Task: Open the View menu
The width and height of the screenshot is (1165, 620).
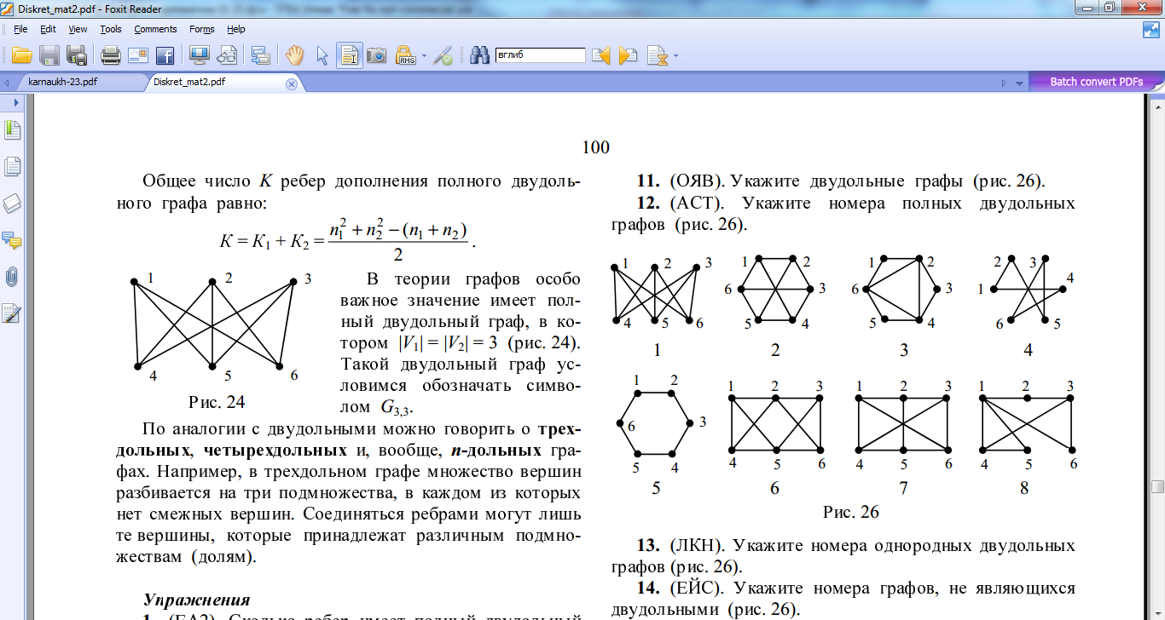Action: tap(78, 29)
